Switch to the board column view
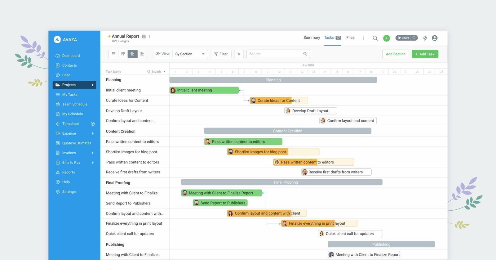The image size is (496, 260). 123,54
